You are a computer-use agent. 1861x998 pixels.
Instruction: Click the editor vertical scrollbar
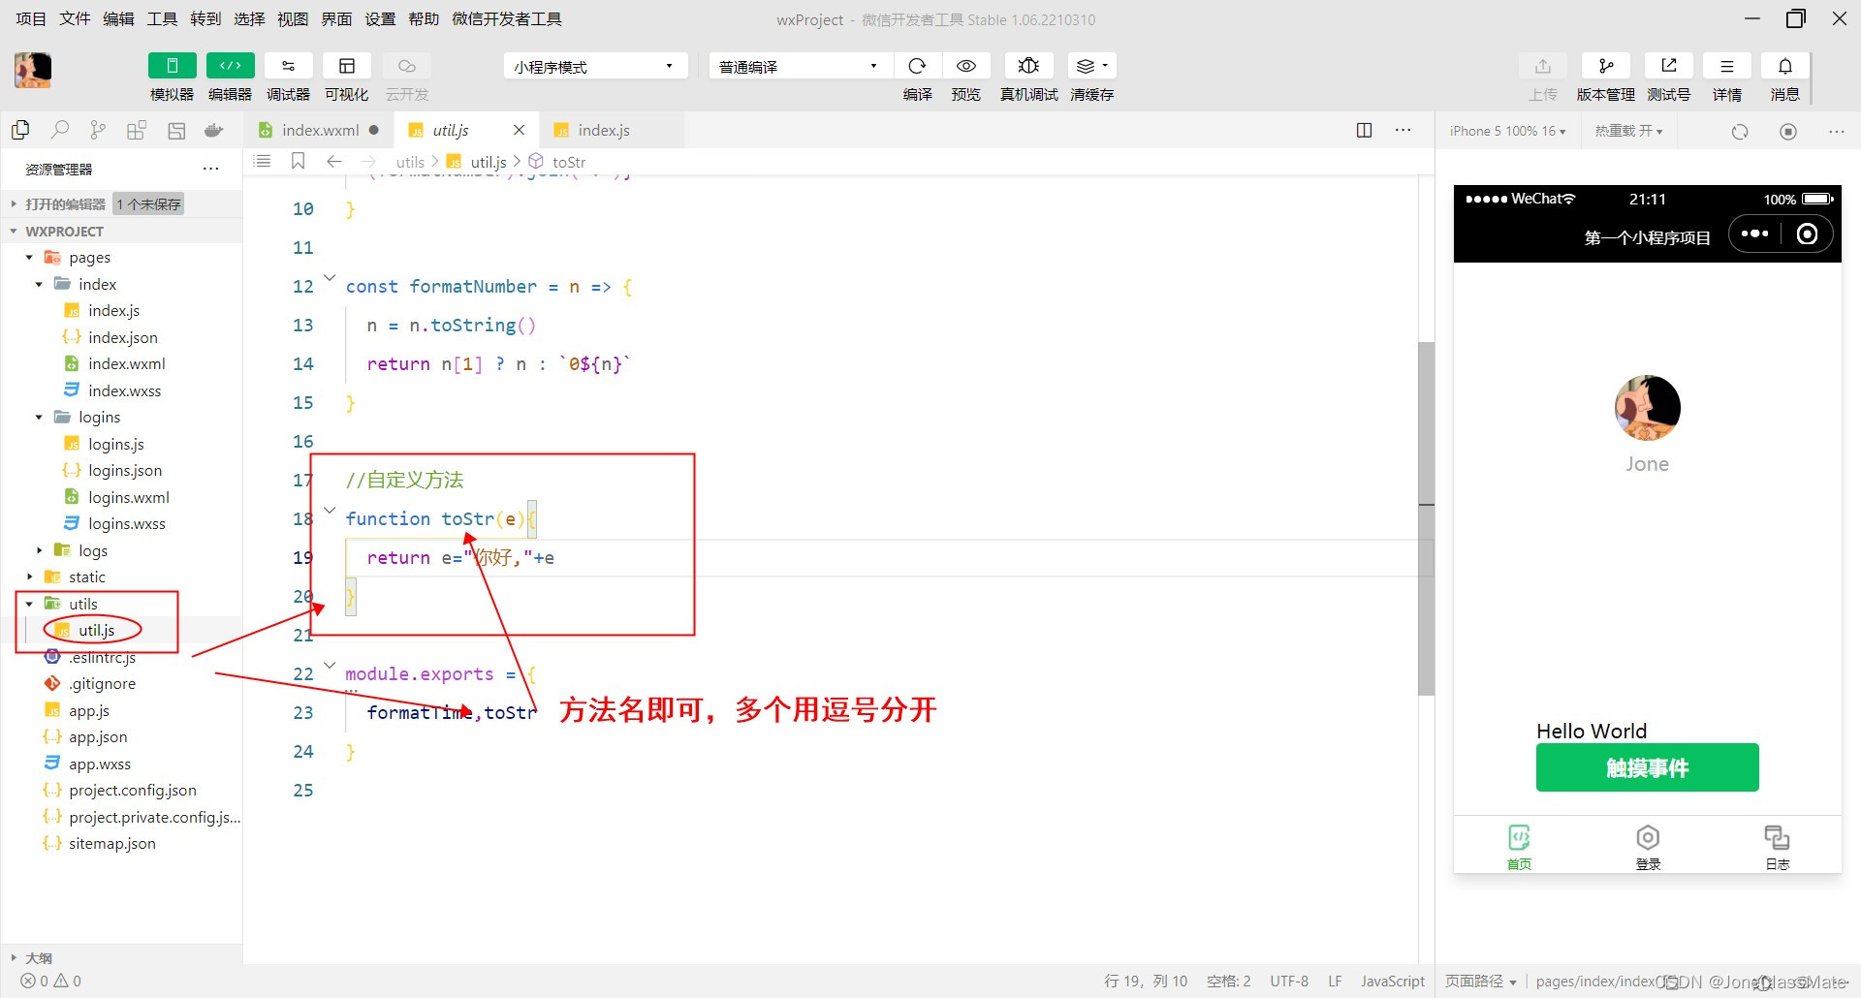(1426, 518)
